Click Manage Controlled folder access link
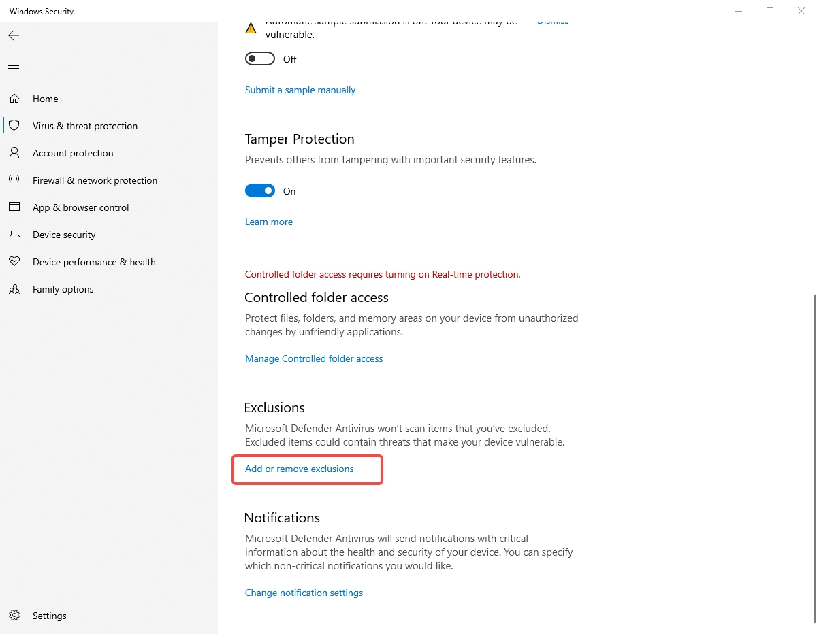The height and width of the screenshot is (634, 817). click(x=314, y=358)
